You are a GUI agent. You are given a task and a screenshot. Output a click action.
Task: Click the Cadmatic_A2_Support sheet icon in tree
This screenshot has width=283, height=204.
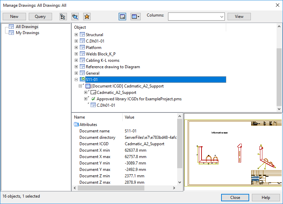[x=93, y=93]
